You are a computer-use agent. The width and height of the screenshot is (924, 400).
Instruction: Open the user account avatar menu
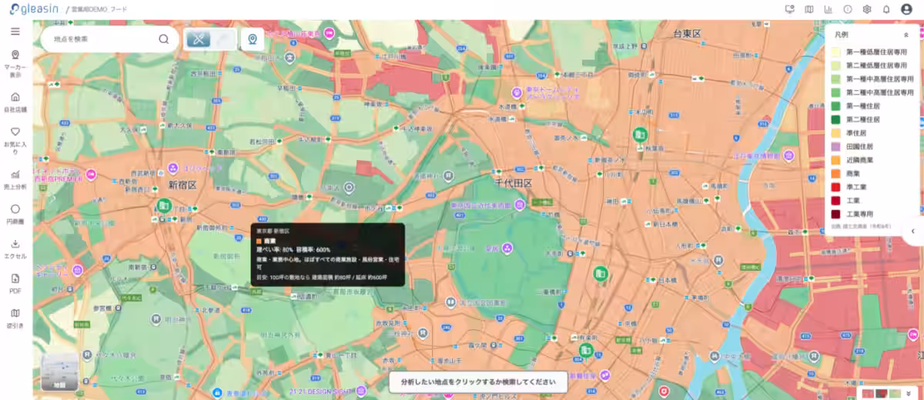906,9
